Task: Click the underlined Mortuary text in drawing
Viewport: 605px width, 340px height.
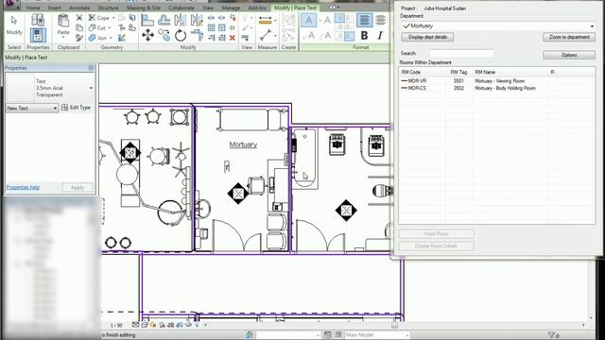Action: [x=243, y=144]
